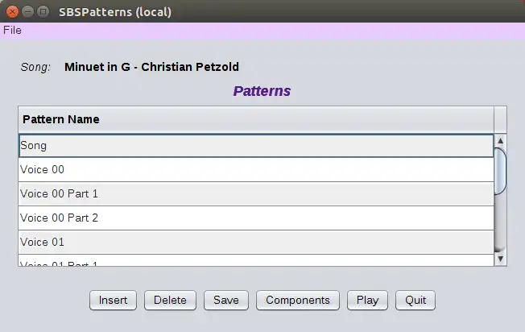Image resolution: width=525 pixels, height=332 pixels.
Task: Open the File menu
Action: pos(12,31)
